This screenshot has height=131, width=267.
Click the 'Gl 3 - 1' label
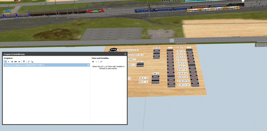pyautogui.click(x=143, y=82)
